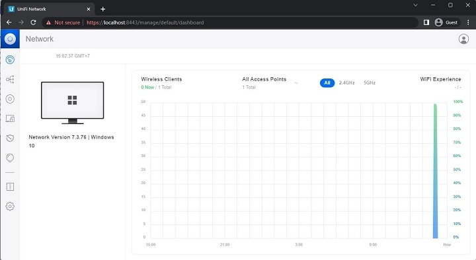Click the Windows monitor device image

pyautogui.click(x=73, y=103)
